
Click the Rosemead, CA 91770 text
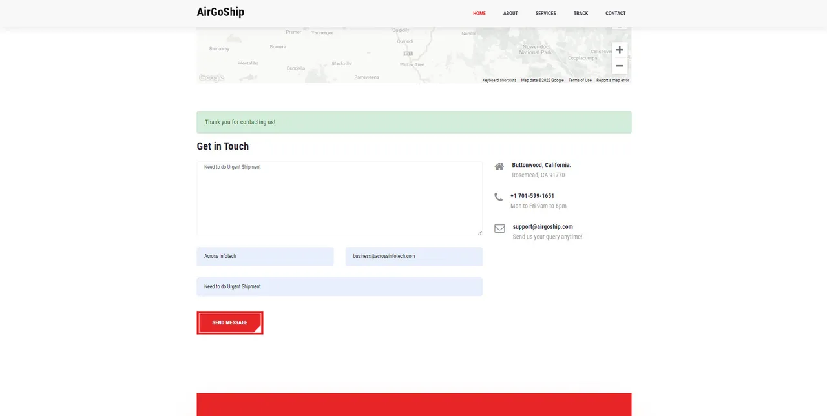[x=538, y=175]
